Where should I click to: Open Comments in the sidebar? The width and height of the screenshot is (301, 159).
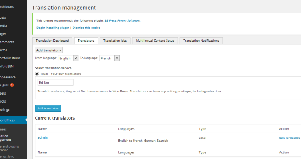7,42
